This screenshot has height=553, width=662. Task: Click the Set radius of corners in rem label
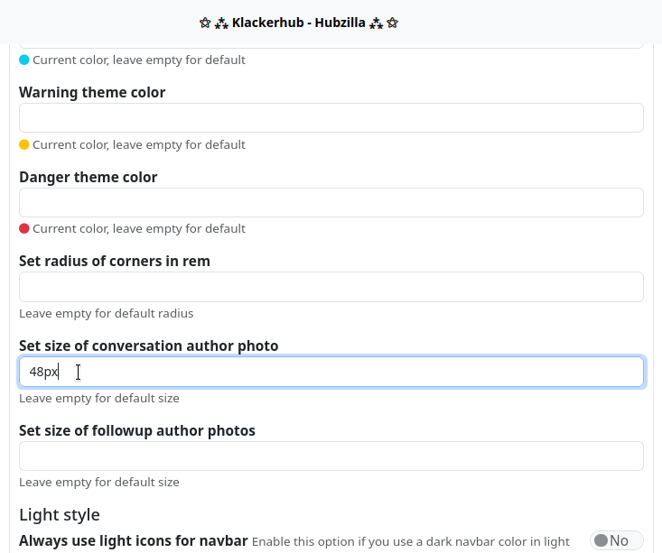pyautogui.click(x=115, y=262)
